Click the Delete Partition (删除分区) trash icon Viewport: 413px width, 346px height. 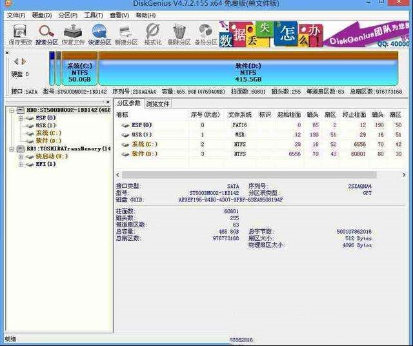179,31
